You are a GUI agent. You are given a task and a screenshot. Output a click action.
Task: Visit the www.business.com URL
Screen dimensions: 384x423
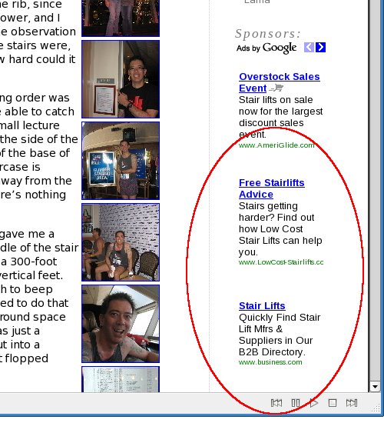click(x=270, y=362)
